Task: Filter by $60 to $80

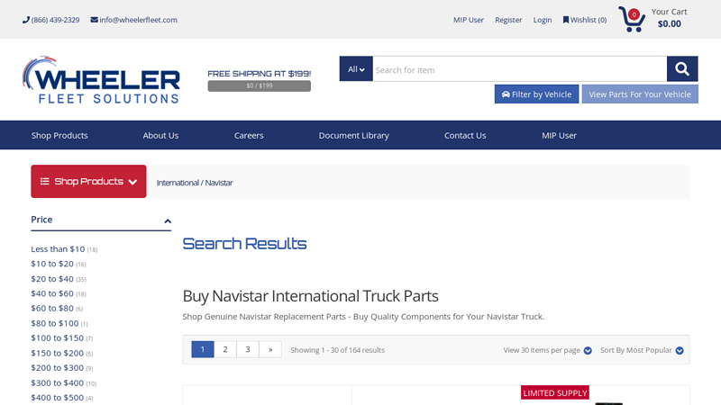Action: point(52,308)
